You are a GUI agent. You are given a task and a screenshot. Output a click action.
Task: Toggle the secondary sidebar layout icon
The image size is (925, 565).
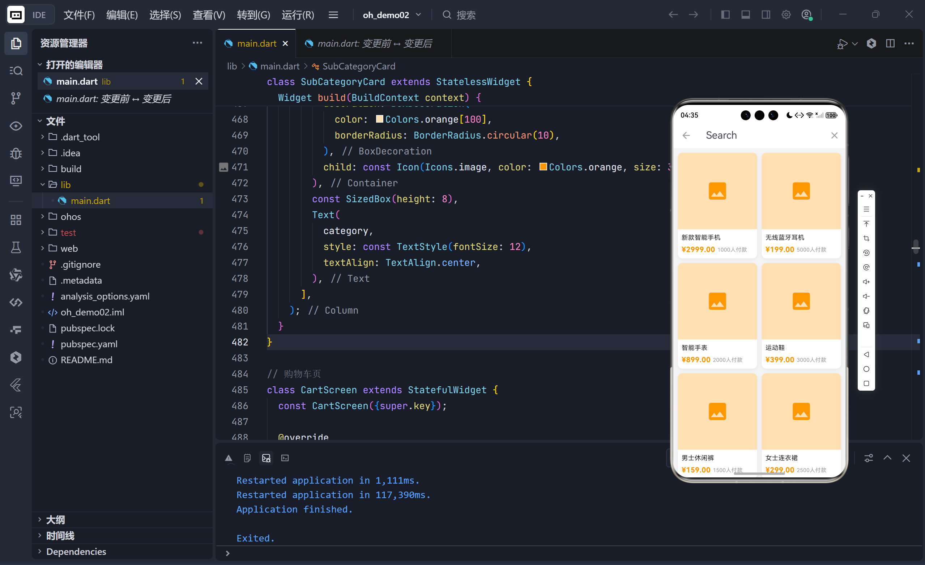[x=766, y=15]
